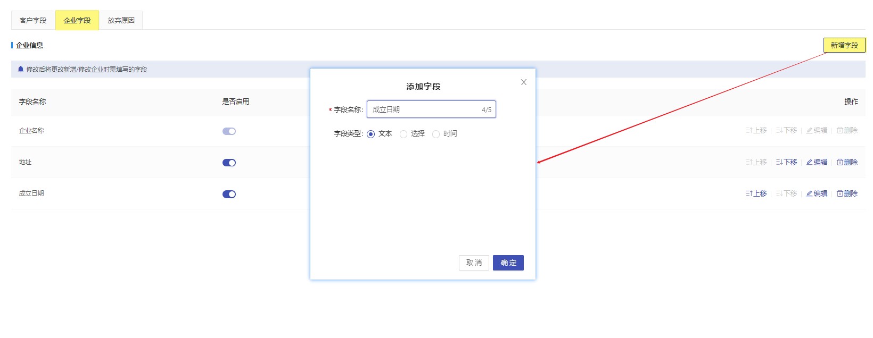Viewport: 873px width, 338px height.
Task: Toggle the 企业名称 enabled switch
Action: pyautogui.click(x=229, y=131)
